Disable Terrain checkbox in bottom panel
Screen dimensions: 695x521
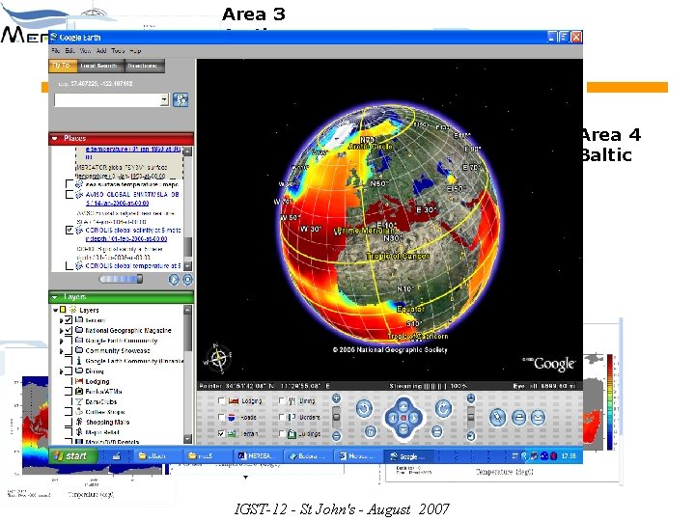(221, 433)
